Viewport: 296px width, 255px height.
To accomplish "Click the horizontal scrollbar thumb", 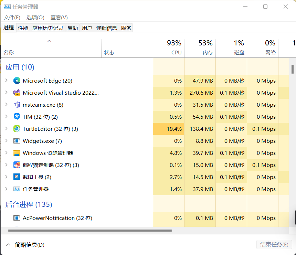I will [x=90, y=231].
